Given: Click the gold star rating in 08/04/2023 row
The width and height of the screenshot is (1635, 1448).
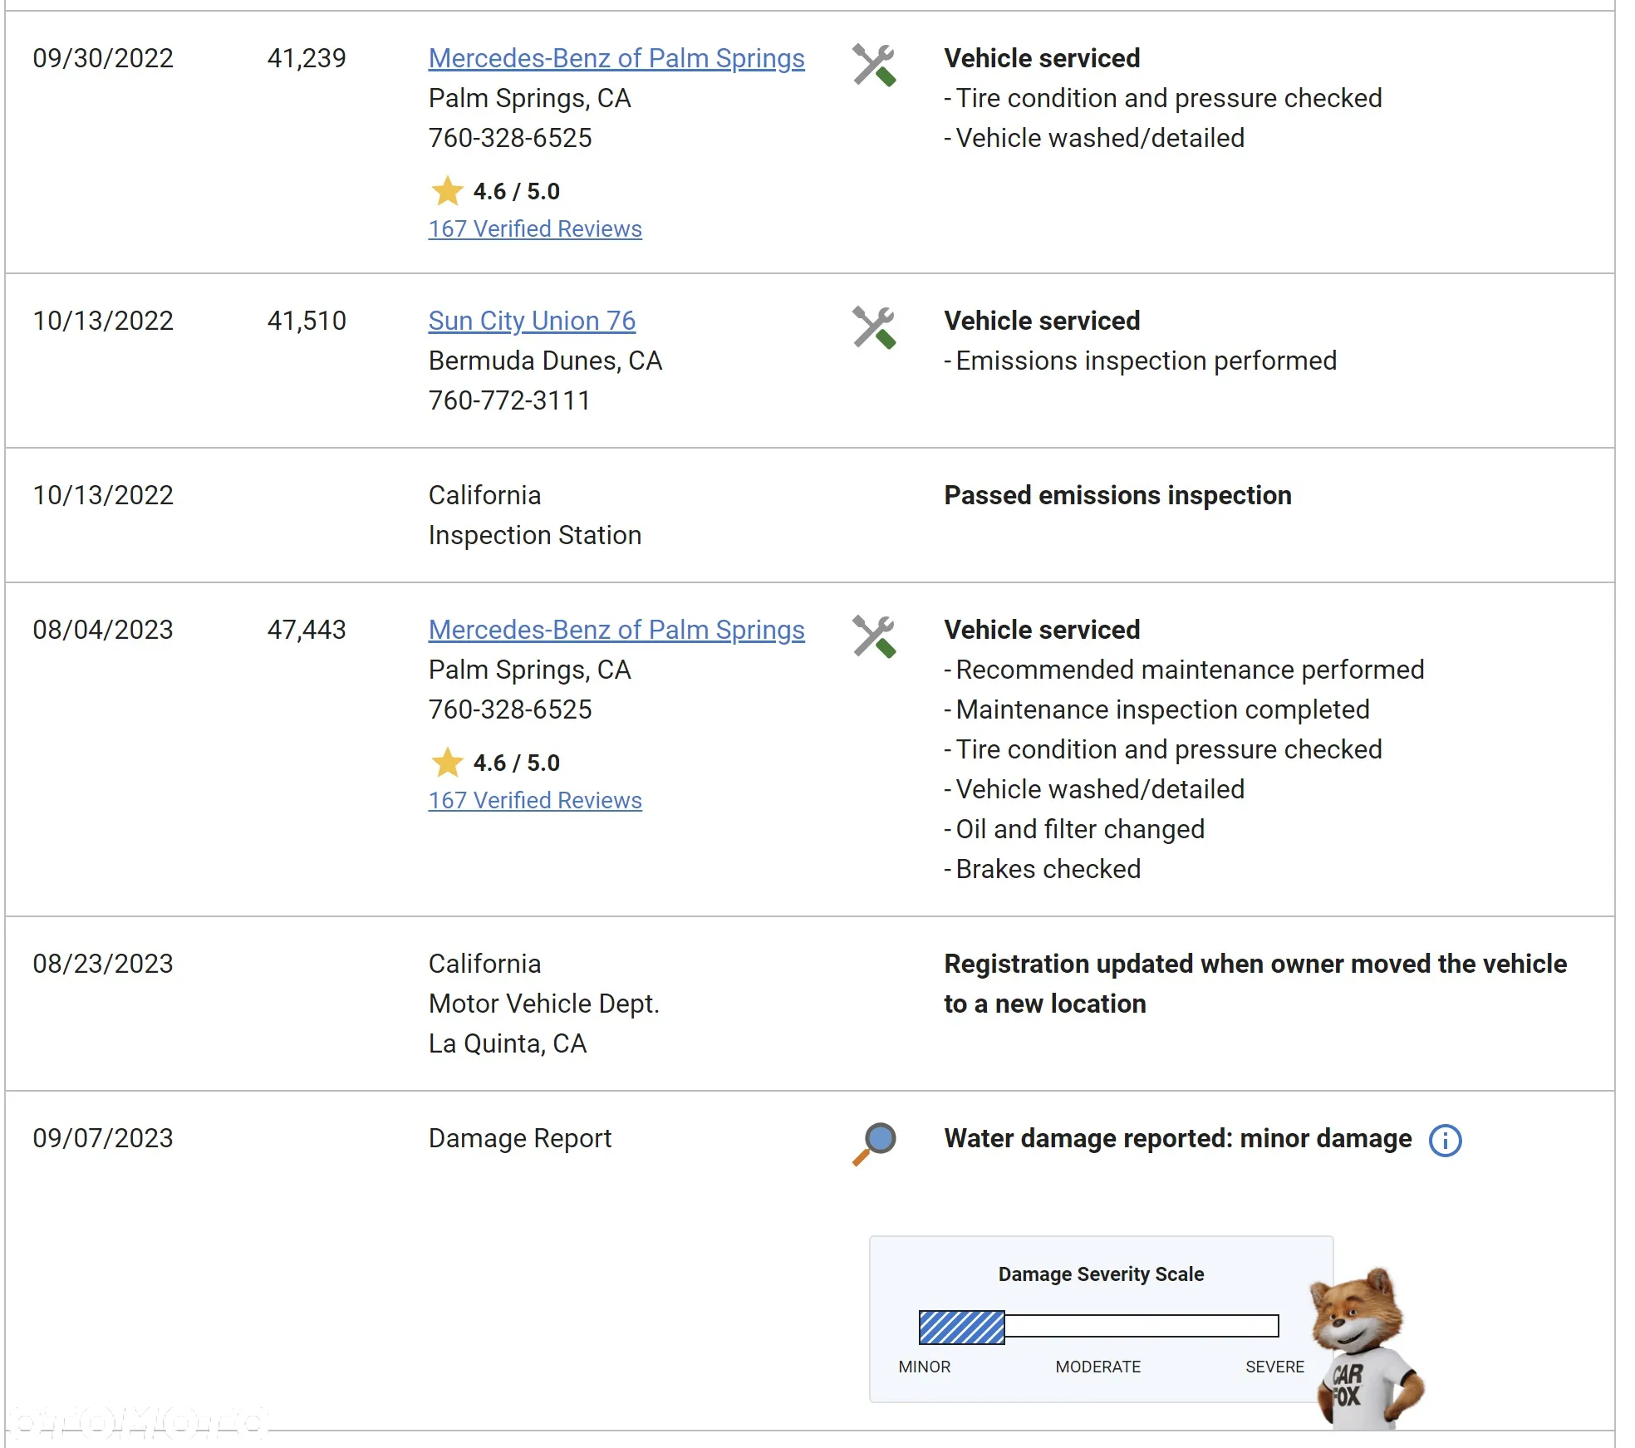Looking at the screenshot, I should [447, 762].
